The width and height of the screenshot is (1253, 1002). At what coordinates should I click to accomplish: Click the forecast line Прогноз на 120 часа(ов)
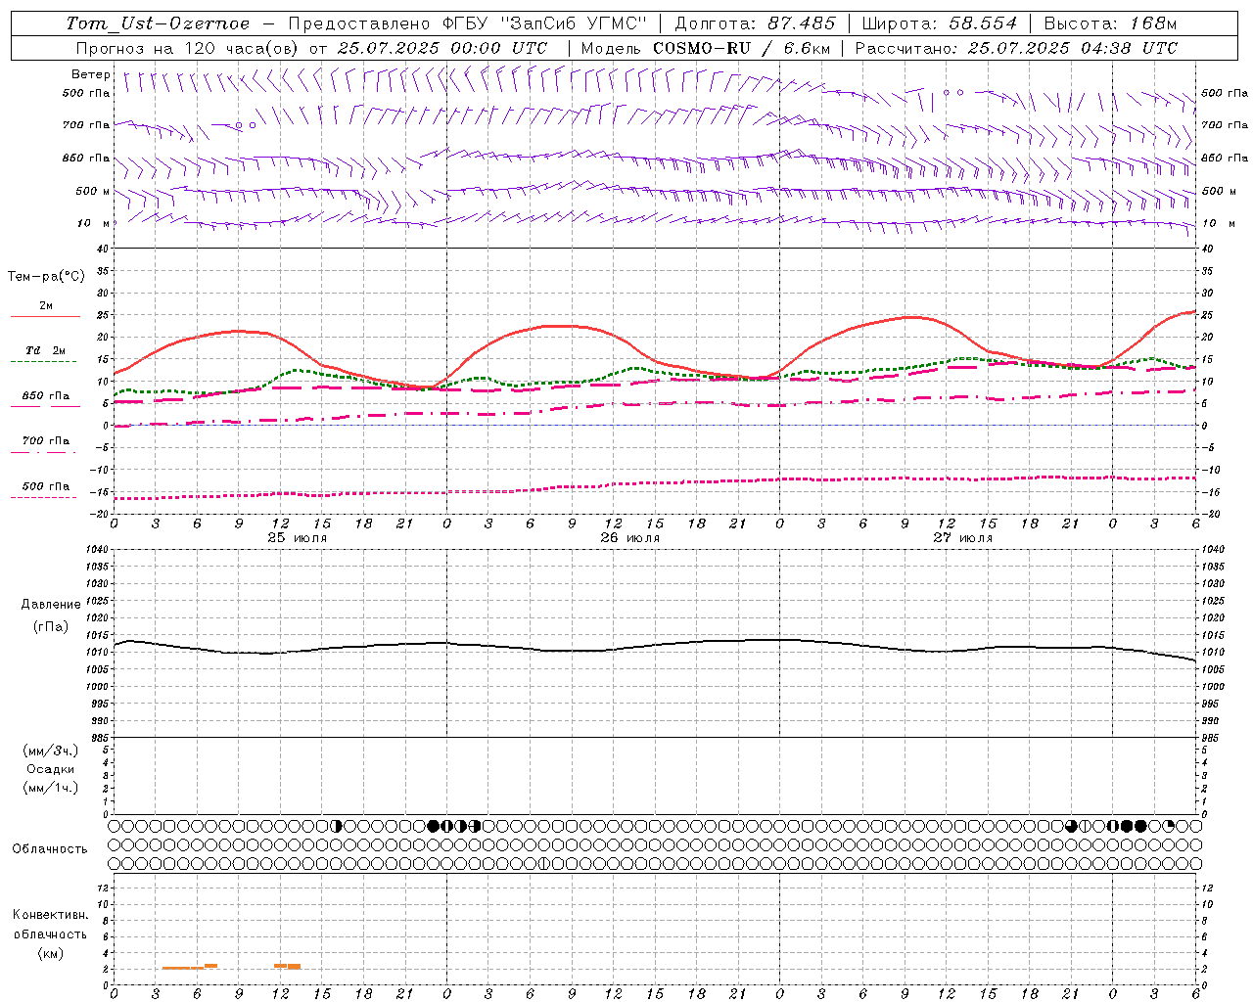pyautogui.click(x=189, y=48)
